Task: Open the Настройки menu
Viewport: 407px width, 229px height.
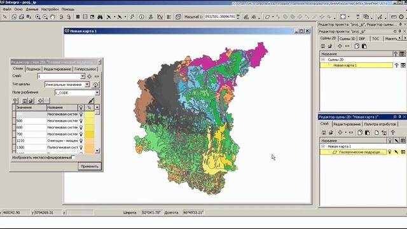Action: click(50, 9)
